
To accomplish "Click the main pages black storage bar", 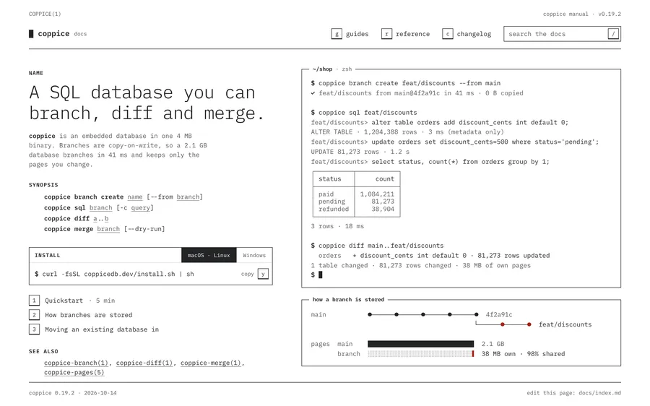I will 420,344.
